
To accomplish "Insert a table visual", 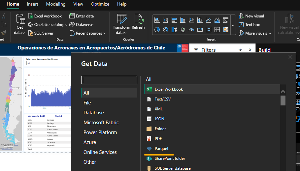I will (x=217, y=30).
